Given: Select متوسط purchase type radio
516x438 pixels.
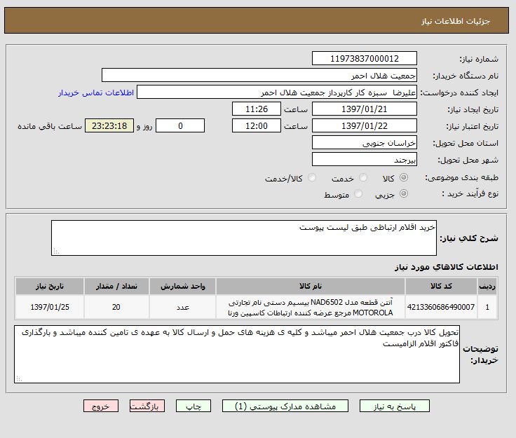Looking at the screenshot, I should pyautogui.click(x=358, y=194).
